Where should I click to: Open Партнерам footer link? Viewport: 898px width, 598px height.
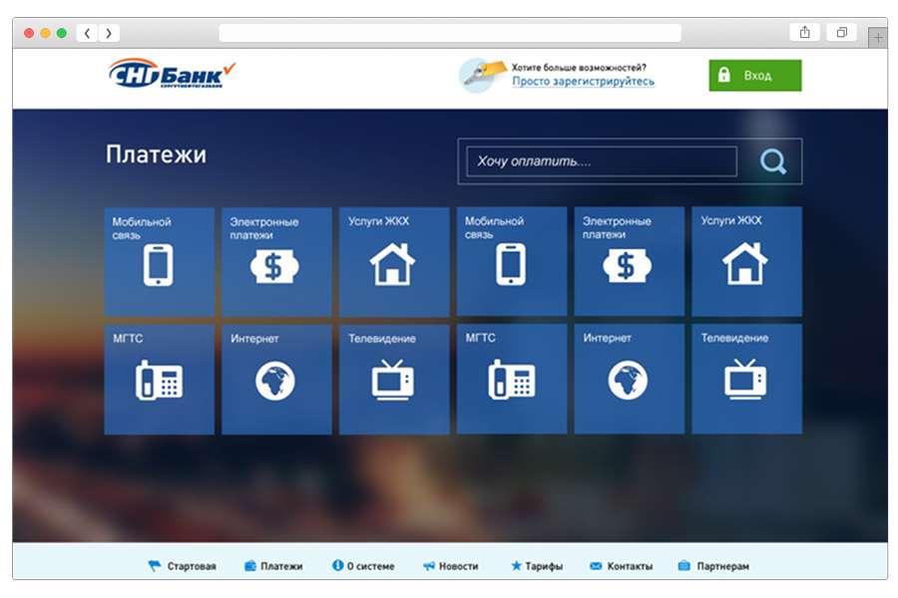pos(713,566)
